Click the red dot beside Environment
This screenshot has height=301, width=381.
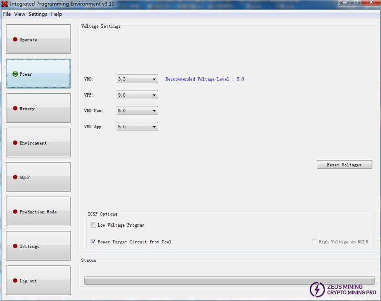pyautogui.click(x=15, y=143)
